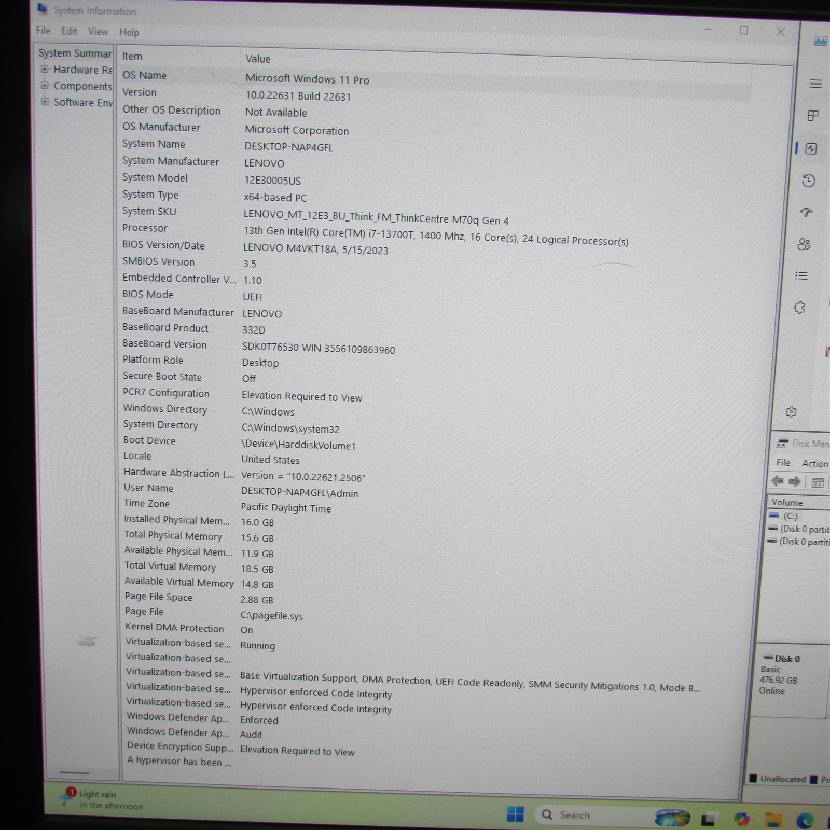
Task: Select first Disk 0 partition volume row
Action: [799, 529]
